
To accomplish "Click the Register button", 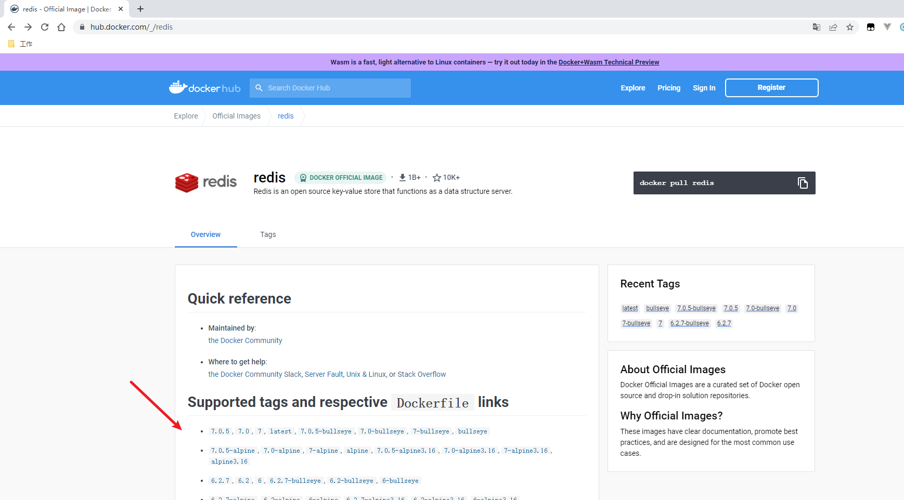I will tap(771, 87).
